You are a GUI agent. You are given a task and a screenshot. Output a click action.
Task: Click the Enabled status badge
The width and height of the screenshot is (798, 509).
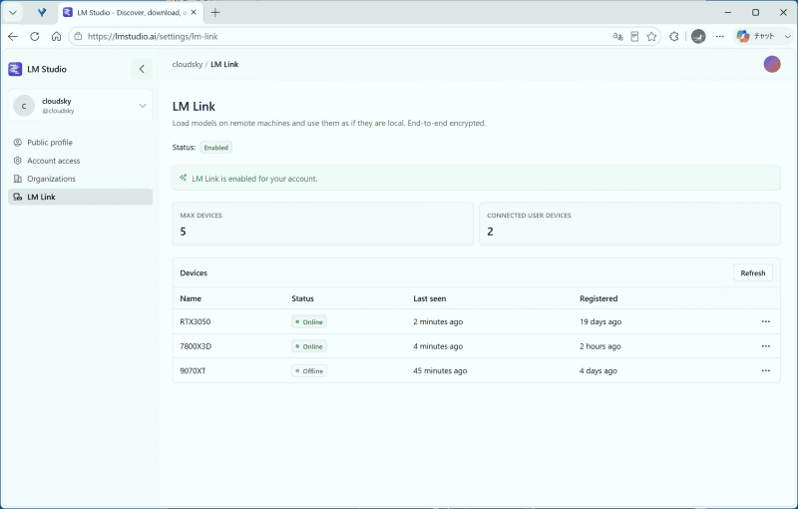(x=215, y=148)
